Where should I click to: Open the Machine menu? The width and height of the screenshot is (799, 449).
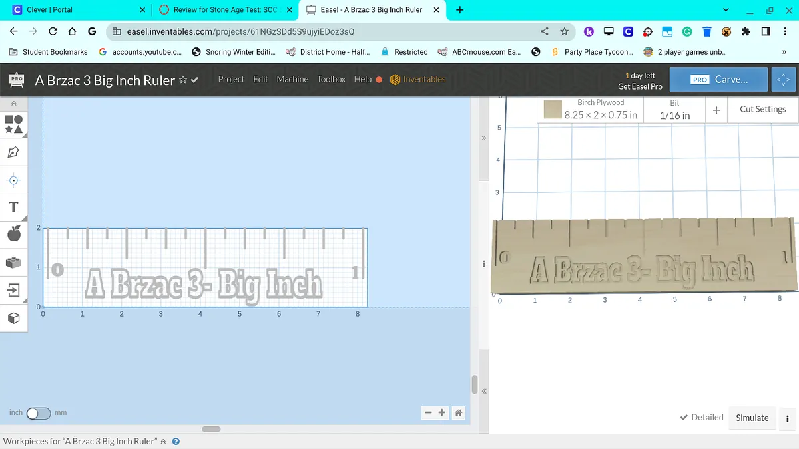pyautogui.click(x=292, y=79)
